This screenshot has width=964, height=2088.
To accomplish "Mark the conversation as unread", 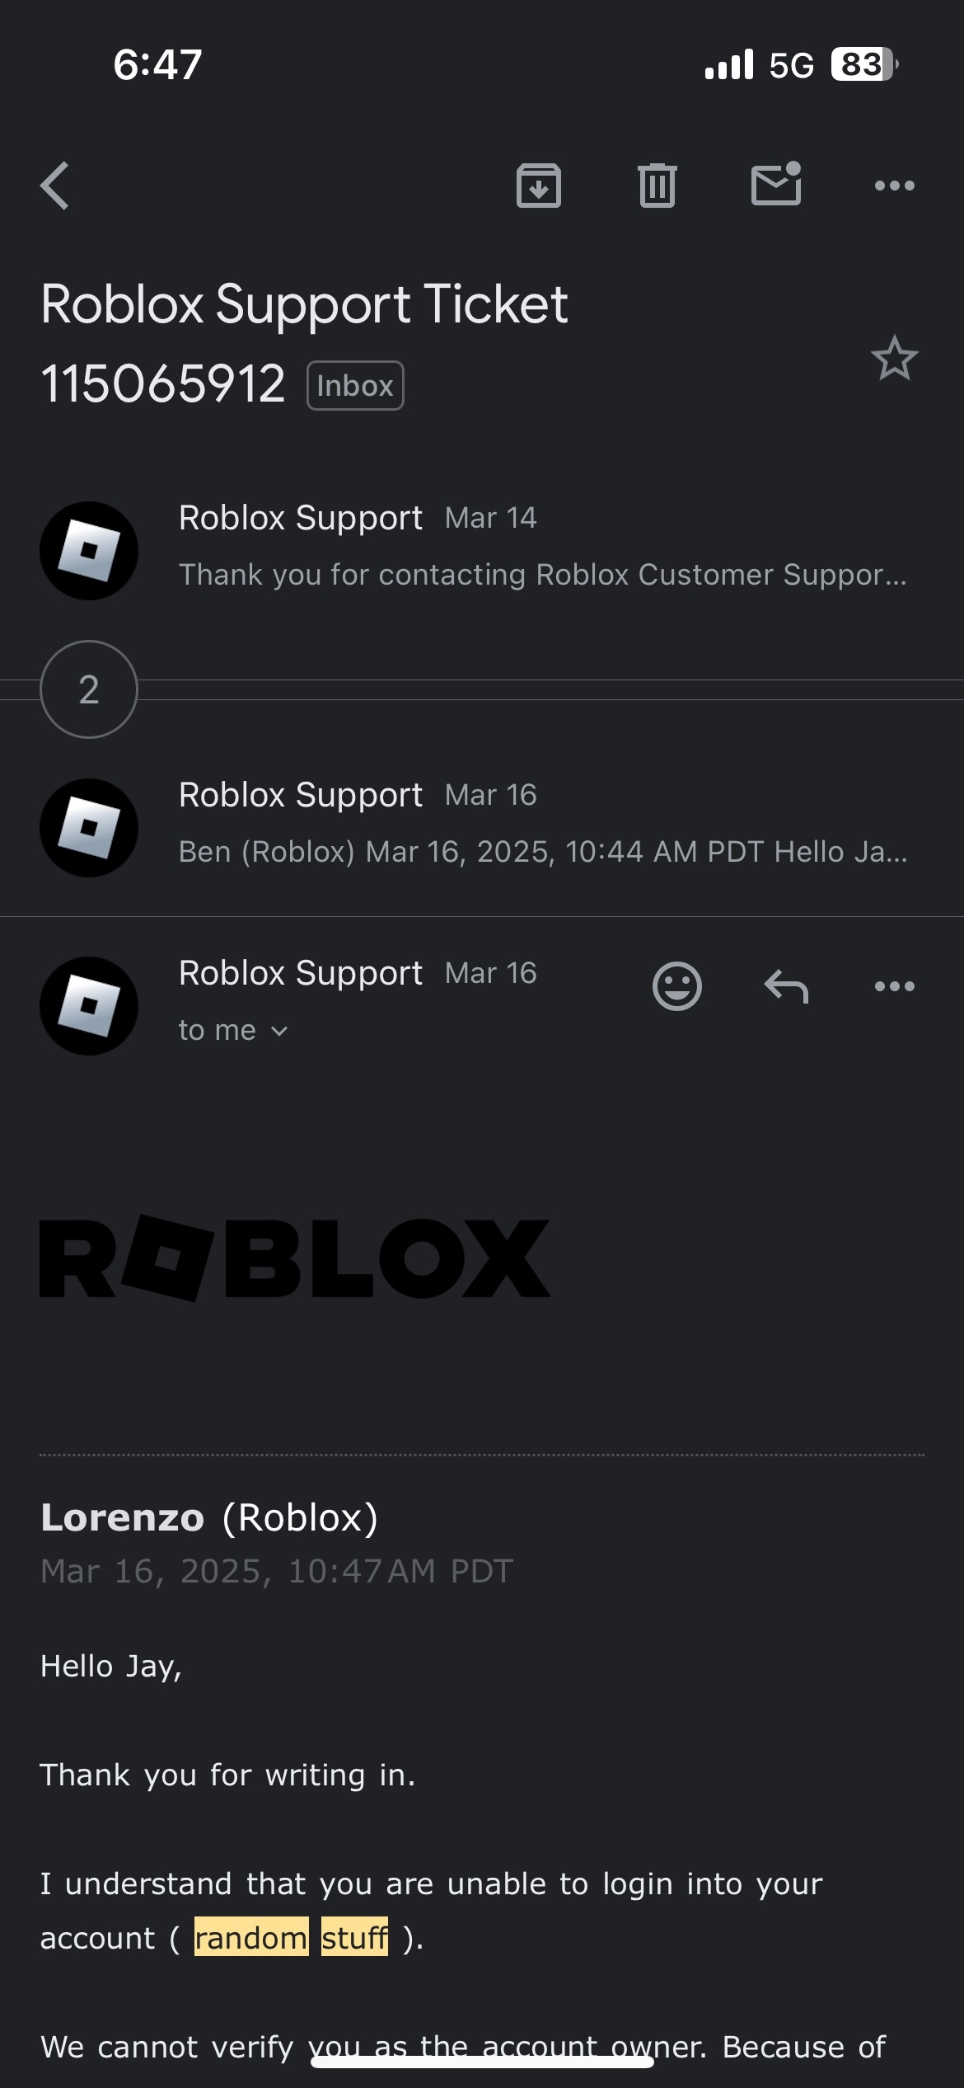I will click(x=776, y=184).
